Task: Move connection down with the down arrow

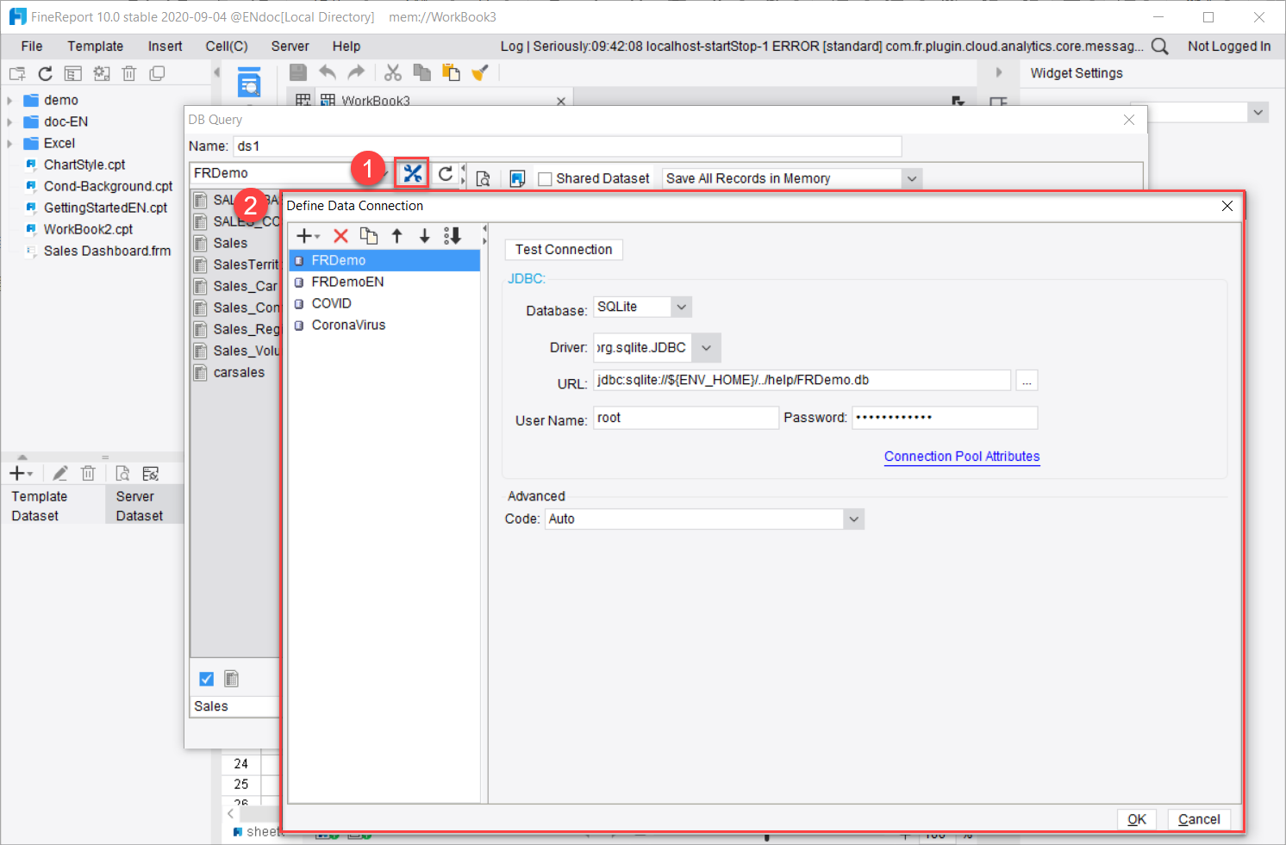Action: [x=425, y=236]
